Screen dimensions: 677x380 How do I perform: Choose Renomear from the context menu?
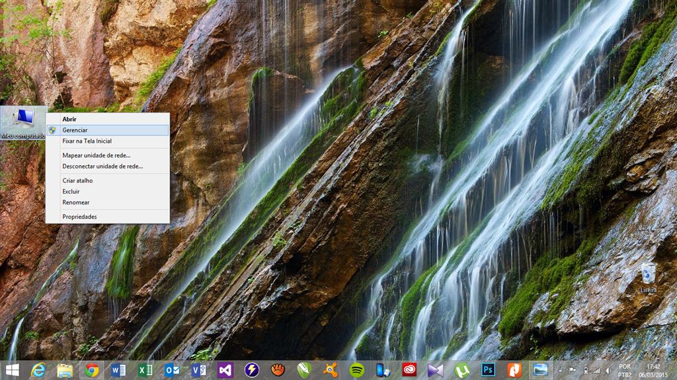point(108,202)
